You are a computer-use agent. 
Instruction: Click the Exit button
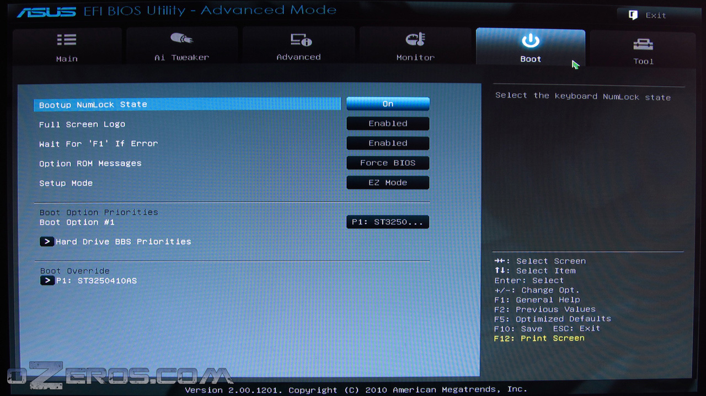648,15
